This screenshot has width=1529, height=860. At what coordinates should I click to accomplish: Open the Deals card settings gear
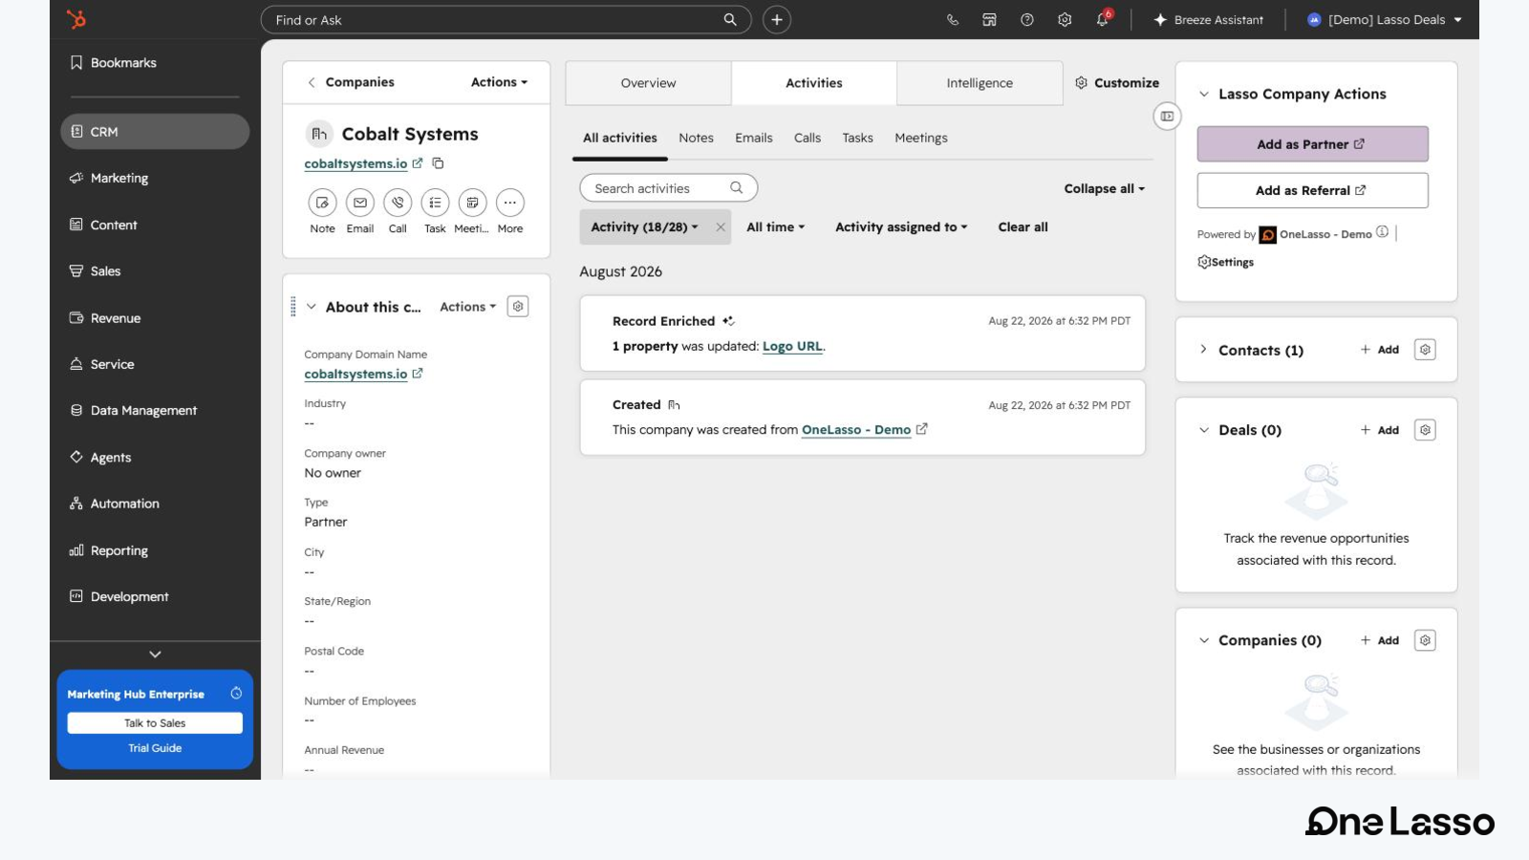click(1425, 430)
